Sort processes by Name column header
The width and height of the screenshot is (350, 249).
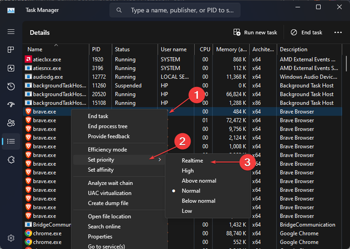click(x=35, y=50)
